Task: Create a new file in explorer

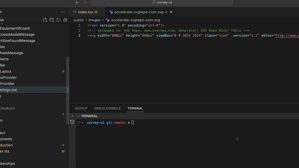Action: (x=45, y=20)
